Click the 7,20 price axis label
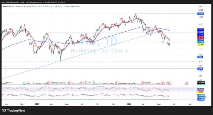This screenshot has height=115, width=213. coord(200,76)
